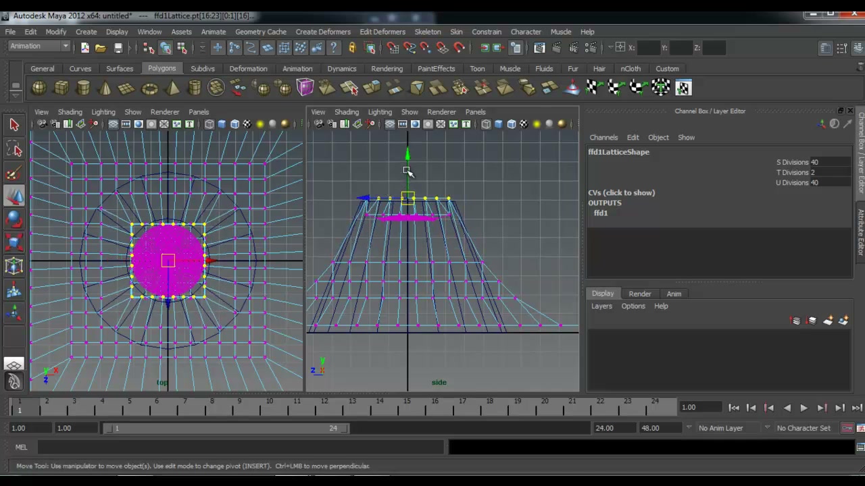Toggle select by component type mode
The height and width of the screenshot is (486, 865).
click(x=182, y=47)
